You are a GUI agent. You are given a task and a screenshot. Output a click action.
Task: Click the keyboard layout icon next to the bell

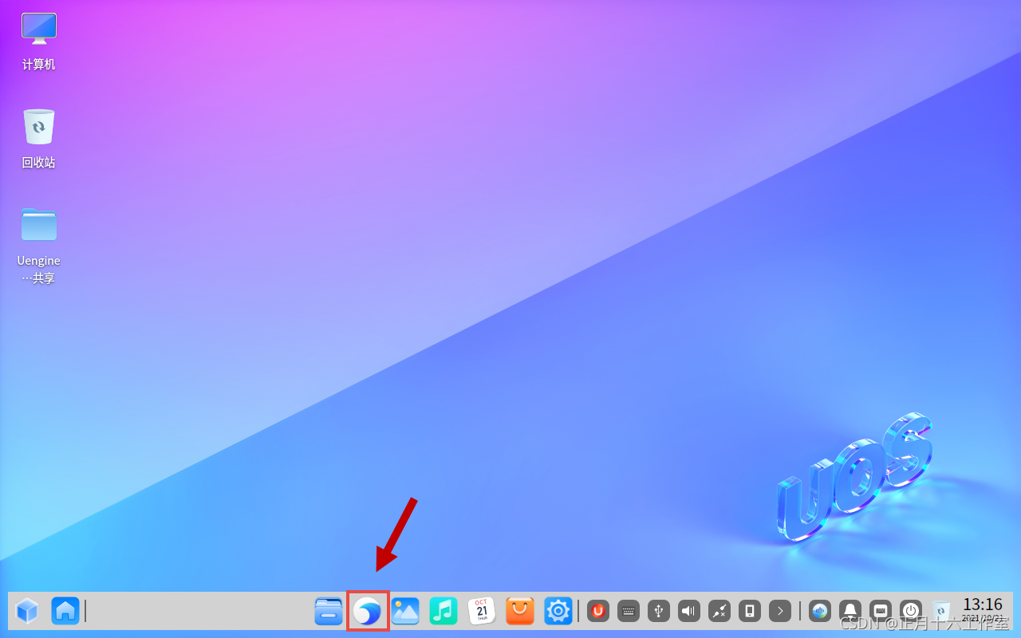coord(881,612)
